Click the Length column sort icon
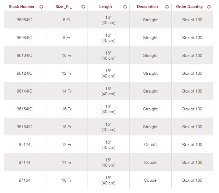Image resolution: width=219 pixels, height=193 pixels. (x=125, y=7)
